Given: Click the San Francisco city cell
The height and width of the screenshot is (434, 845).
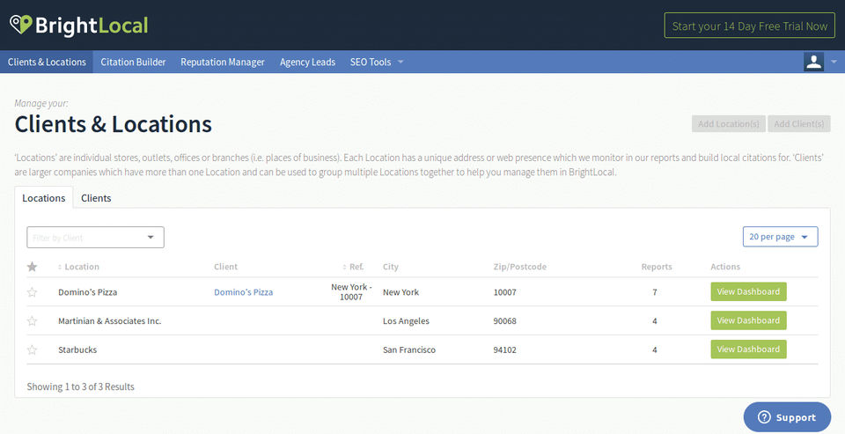Looking at the screenshot, I should coord(409,349).
